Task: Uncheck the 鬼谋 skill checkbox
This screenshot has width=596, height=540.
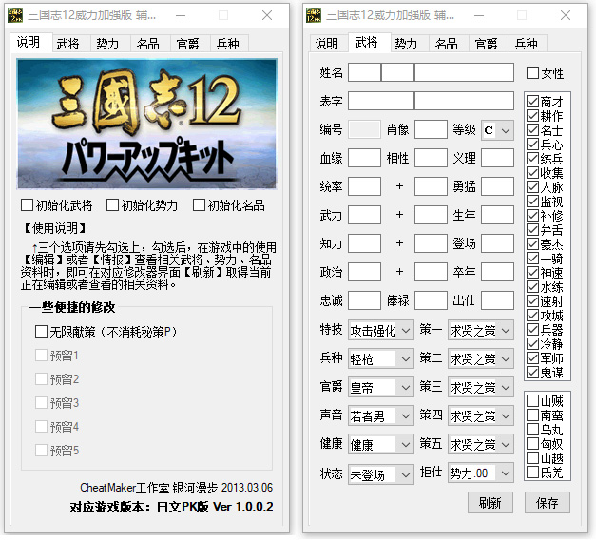Action: (532, 372)
